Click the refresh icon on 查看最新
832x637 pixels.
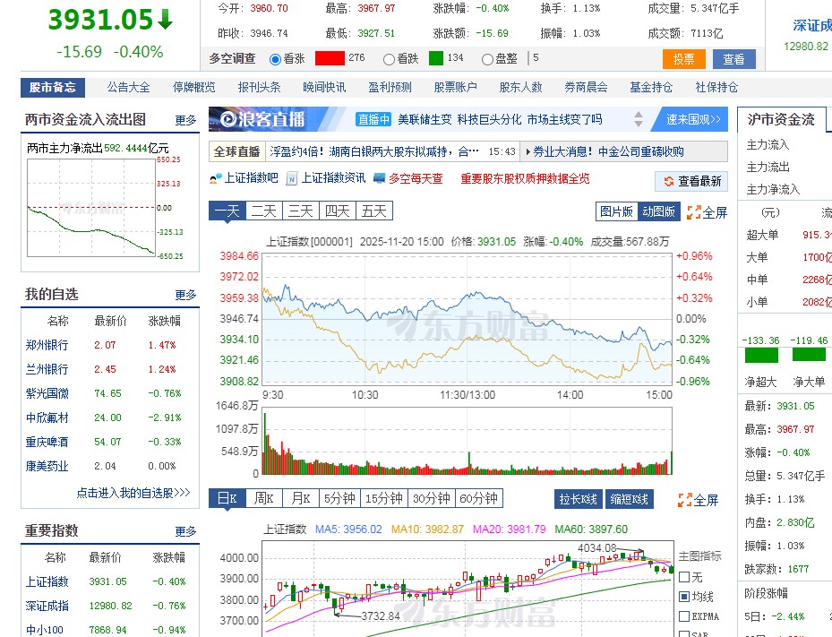669,179
